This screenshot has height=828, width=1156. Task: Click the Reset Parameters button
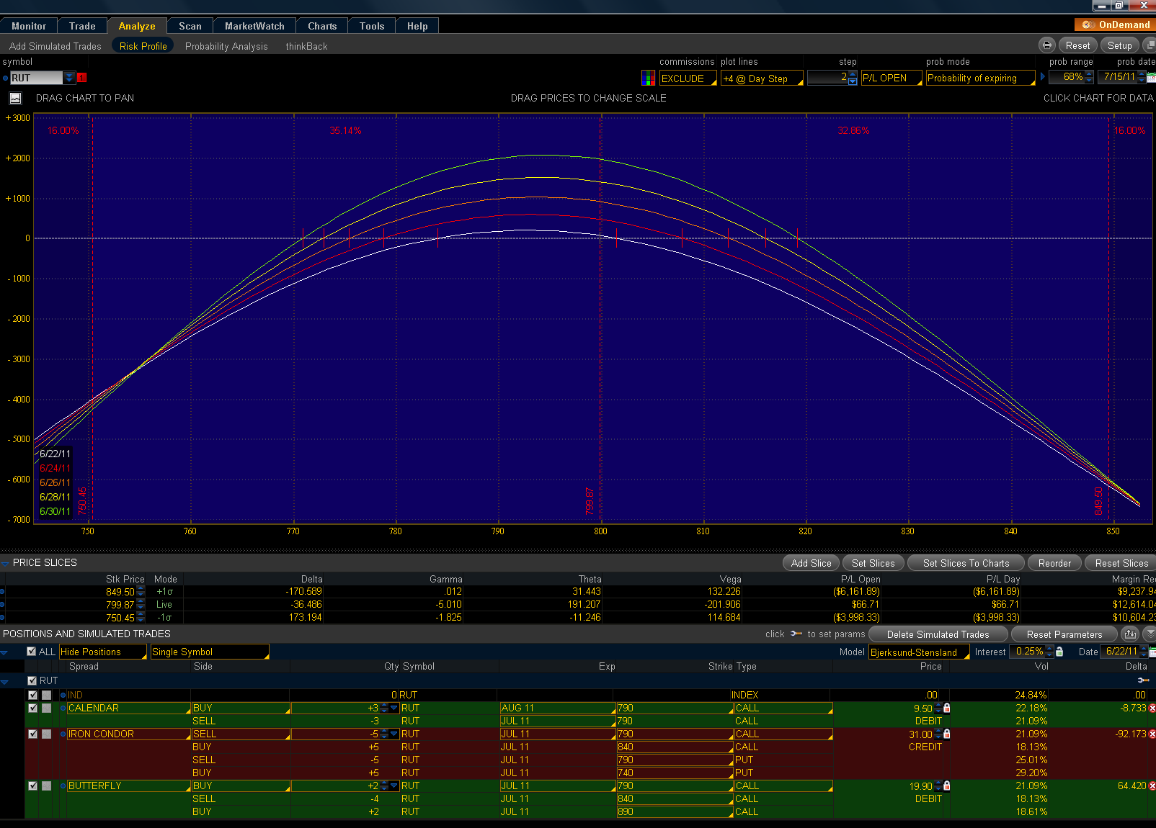tap(1064, 634)
